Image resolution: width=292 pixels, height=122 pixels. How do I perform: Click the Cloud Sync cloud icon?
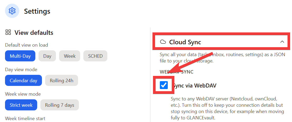[163, 42]
